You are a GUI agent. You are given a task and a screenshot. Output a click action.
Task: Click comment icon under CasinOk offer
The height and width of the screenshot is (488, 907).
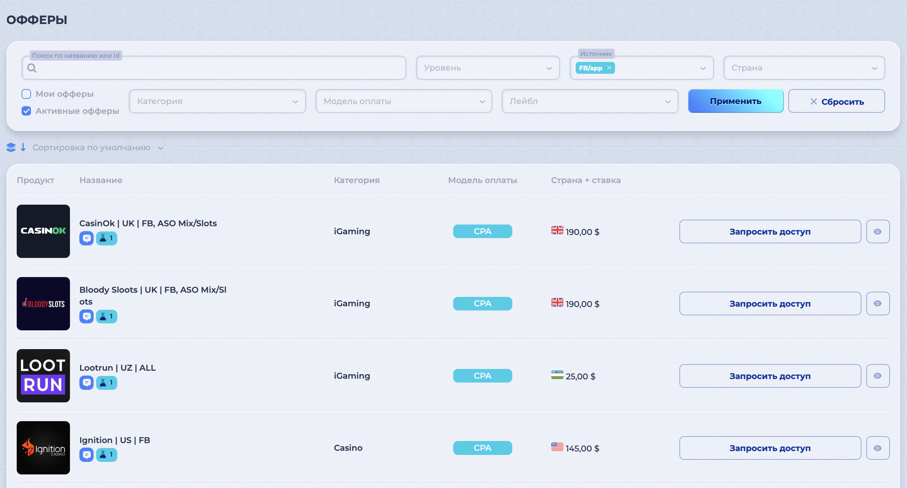86,238
